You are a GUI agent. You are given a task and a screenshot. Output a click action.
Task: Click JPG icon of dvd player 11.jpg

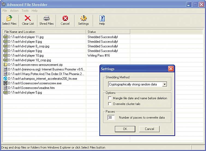[5, 37]
